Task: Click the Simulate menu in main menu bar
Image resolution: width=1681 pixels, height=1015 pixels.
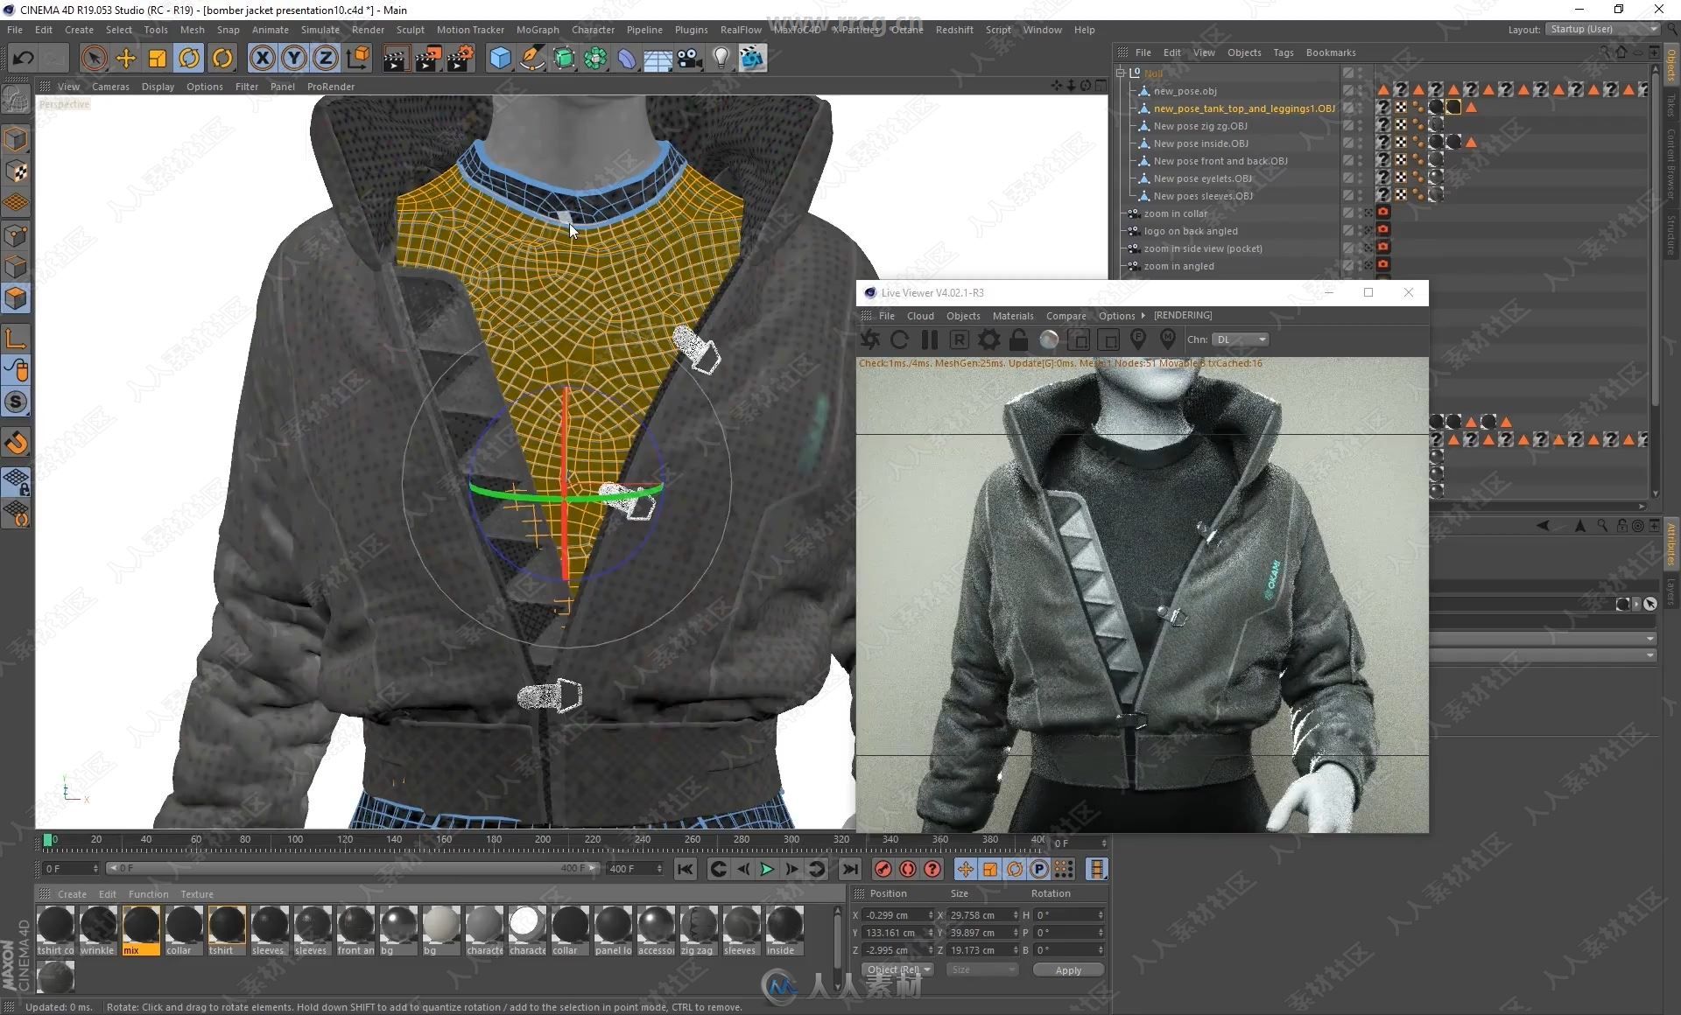Action: point(329,31)
